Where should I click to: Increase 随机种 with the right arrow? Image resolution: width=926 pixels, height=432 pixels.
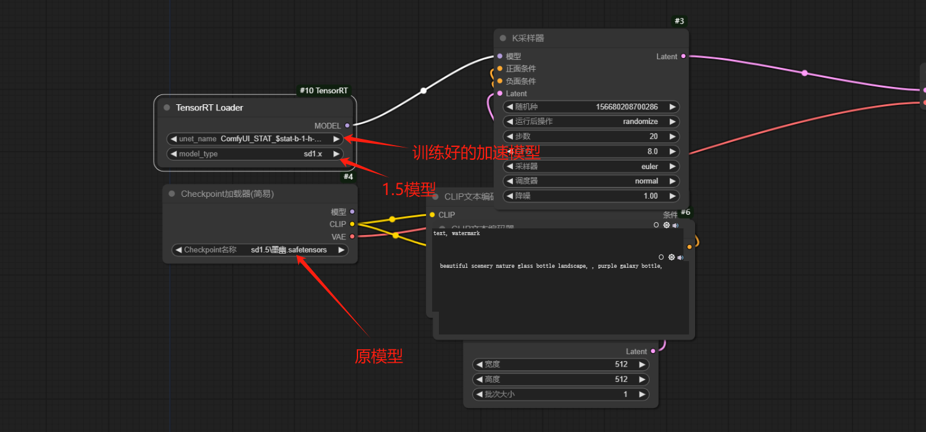pyautogui.click(x=672, y=107)
